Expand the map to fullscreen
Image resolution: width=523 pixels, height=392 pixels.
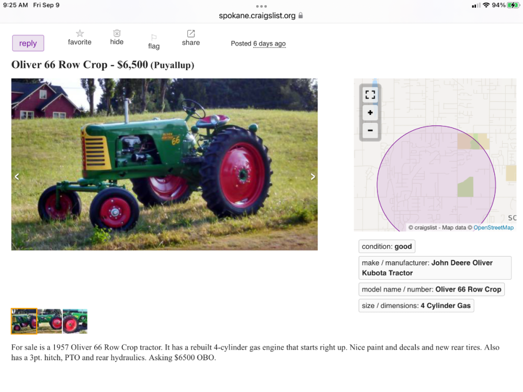(x=370, y=95)
